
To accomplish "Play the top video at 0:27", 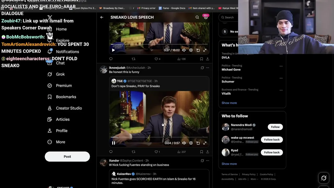I will pos(113,50).
